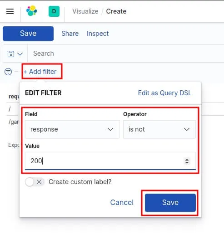Click Add filter link
Viewport: 224px width, 239px height.
pyautogui.click(x=40, y=72)
